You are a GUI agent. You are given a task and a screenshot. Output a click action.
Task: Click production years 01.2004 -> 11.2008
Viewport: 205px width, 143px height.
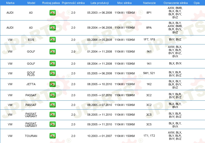click(100, 52)
